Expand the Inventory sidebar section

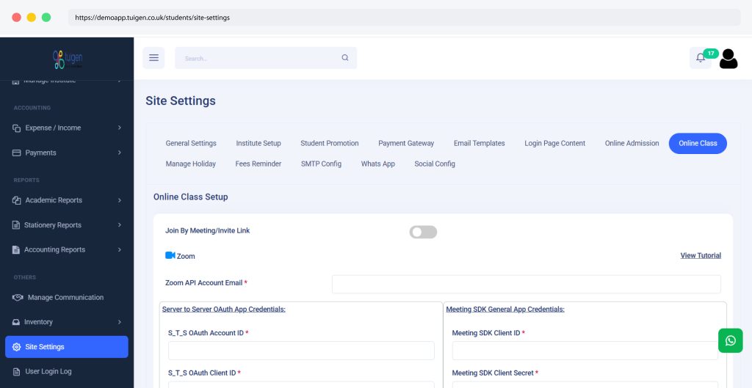(66, 322)
